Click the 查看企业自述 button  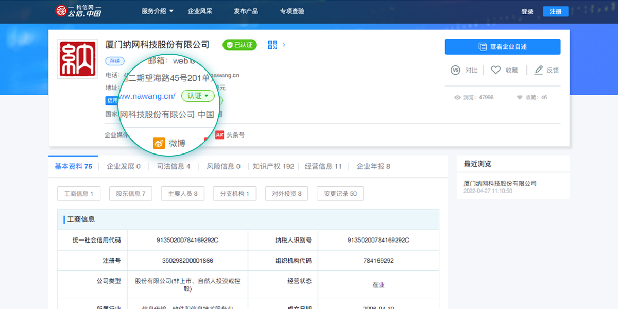503,47
